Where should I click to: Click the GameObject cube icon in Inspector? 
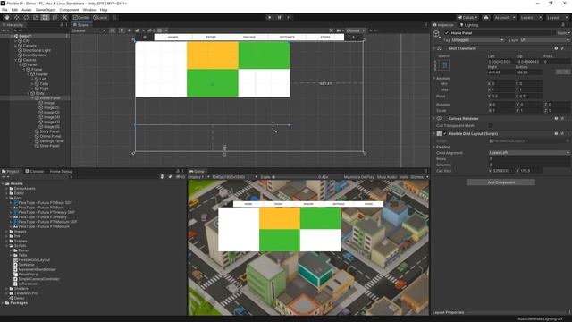click(436, 34)
